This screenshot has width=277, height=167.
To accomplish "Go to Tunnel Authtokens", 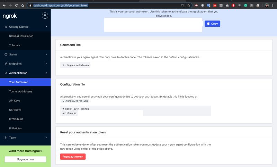I will 21,91.
